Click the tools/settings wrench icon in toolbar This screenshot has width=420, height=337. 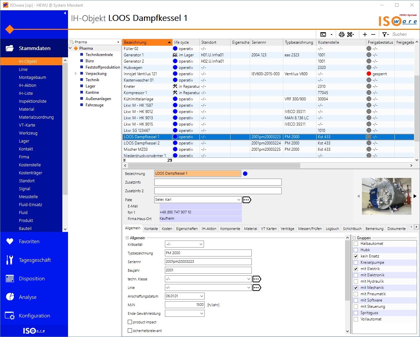(350, 34)
